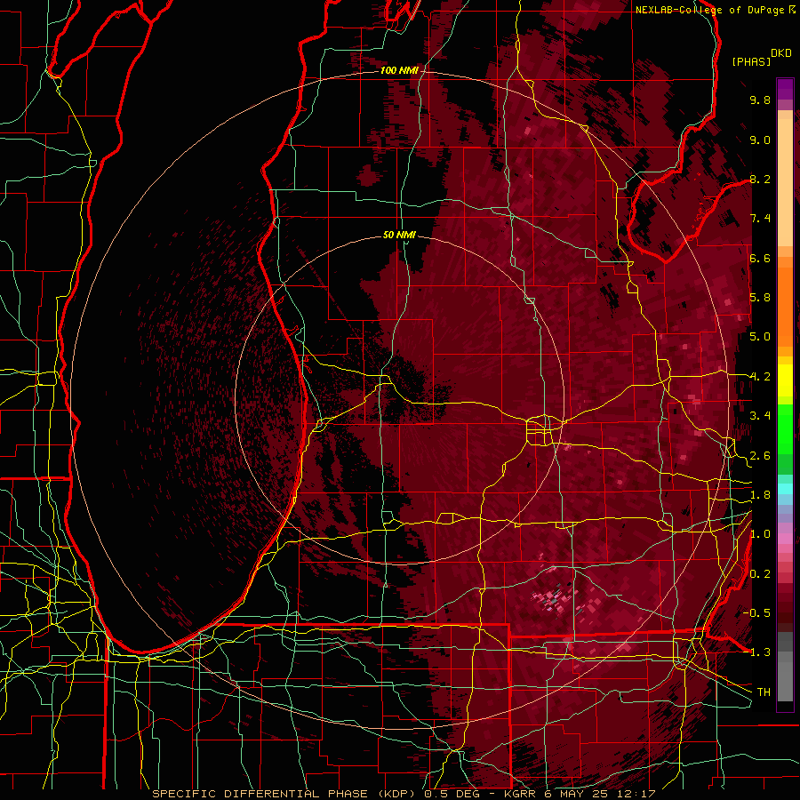Click the 0.2 scale value
This screenshot has height=800, width=800.
[760, 574]
